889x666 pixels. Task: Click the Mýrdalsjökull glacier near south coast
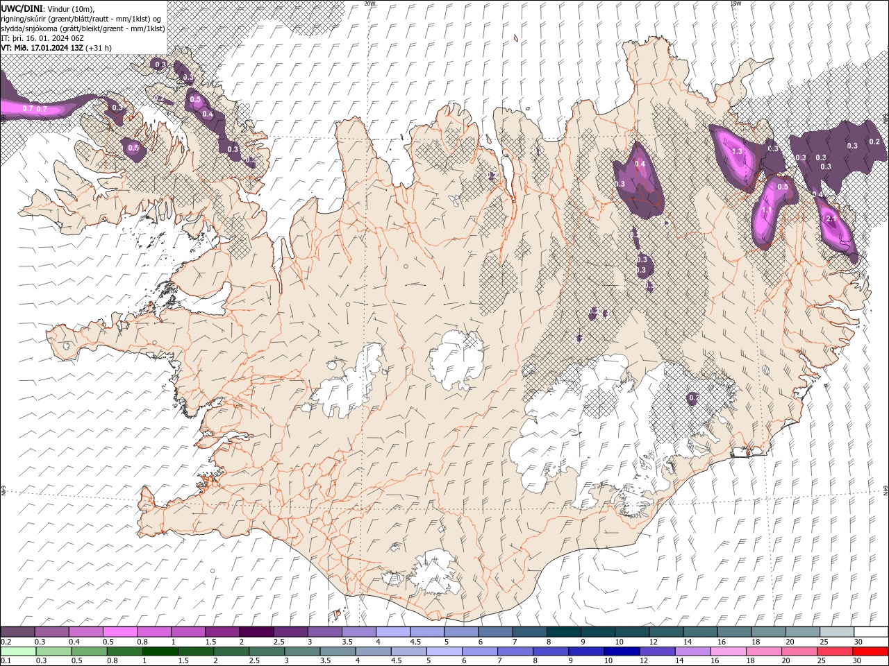pyautogui.click(x=434, y=573)
